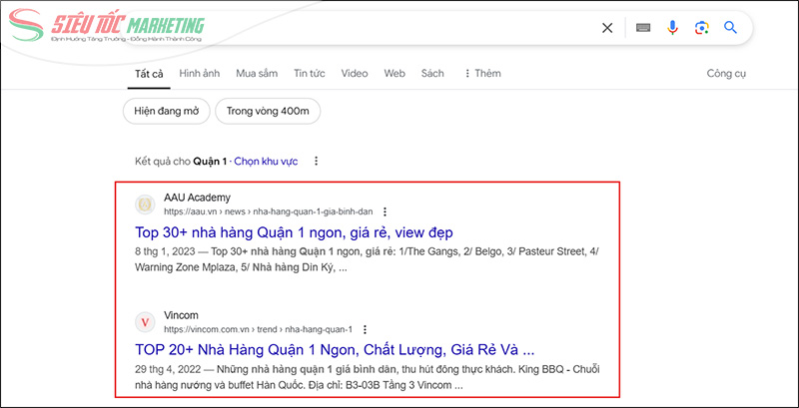This screenshot has width=799, height=408.
Task: Expand the Thêm more-tabs dropdown
Action: [481, 74]
